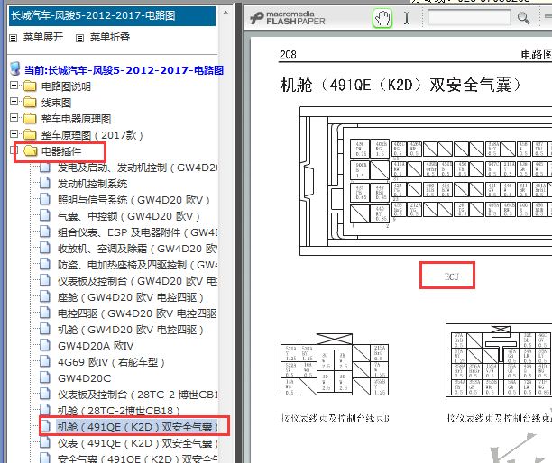This screenshot has width=552, height=463.
Task: Click the 整车原理图（2017款）folder icon
Action: [x=30, y=134]
